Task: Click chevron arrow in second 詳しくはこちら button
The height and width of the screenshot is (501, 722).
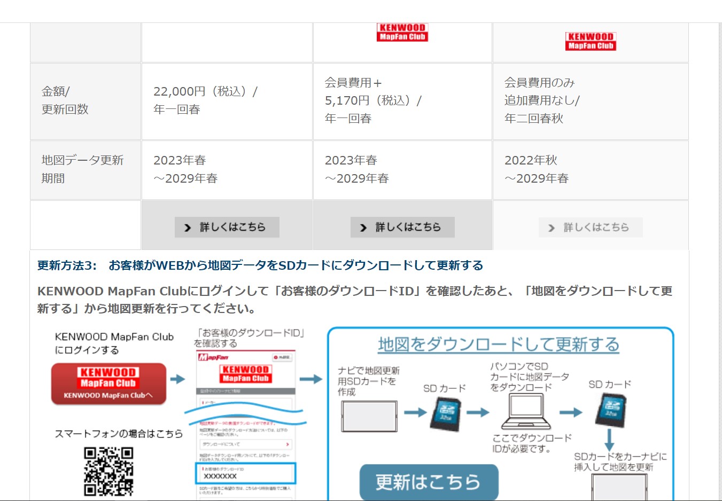Action: coord(363,228)
